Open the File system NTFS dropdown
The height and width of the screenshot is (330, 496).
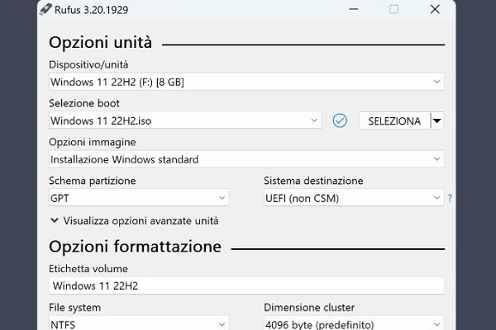pyautogui.click(x=138, y=324)
